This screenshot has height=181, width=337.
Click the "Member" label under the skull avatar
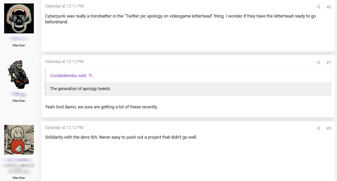pyautogui.click(x=19, y=45)
